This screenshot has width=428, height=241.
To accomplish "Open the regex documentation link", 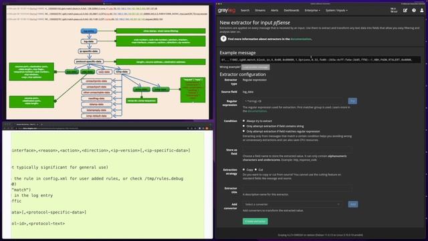I will (x=257, y=111).
